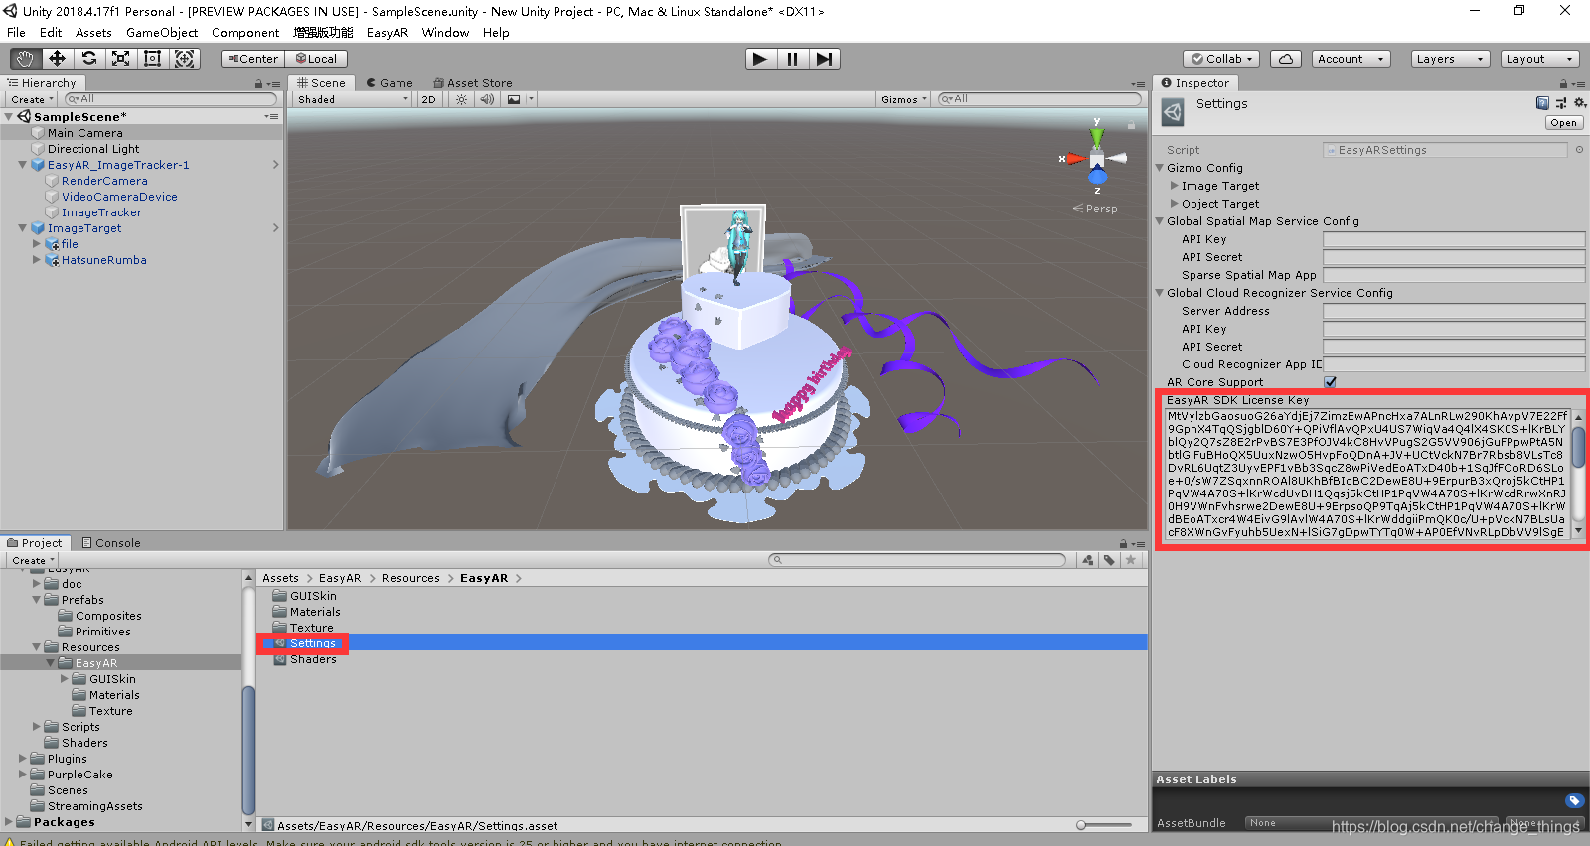This screenshot has width=1590, height=846.
Task: Open the File menu
Action: (16, 33)
